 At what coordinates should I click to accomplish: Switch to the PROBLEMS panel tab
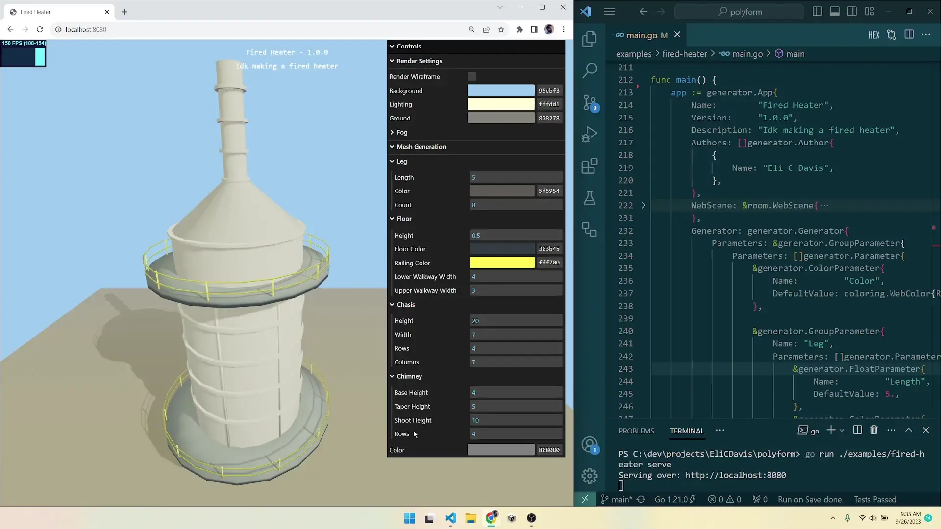(x=636, y=431)
